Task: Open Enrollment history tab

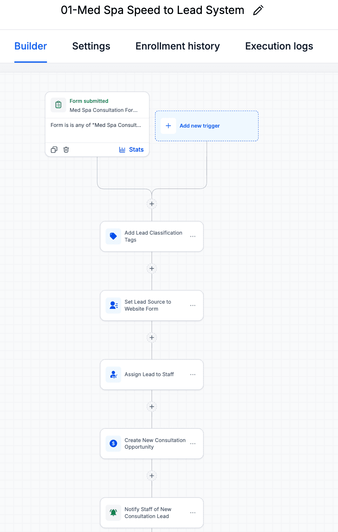Action: click(x=178, y=46)
